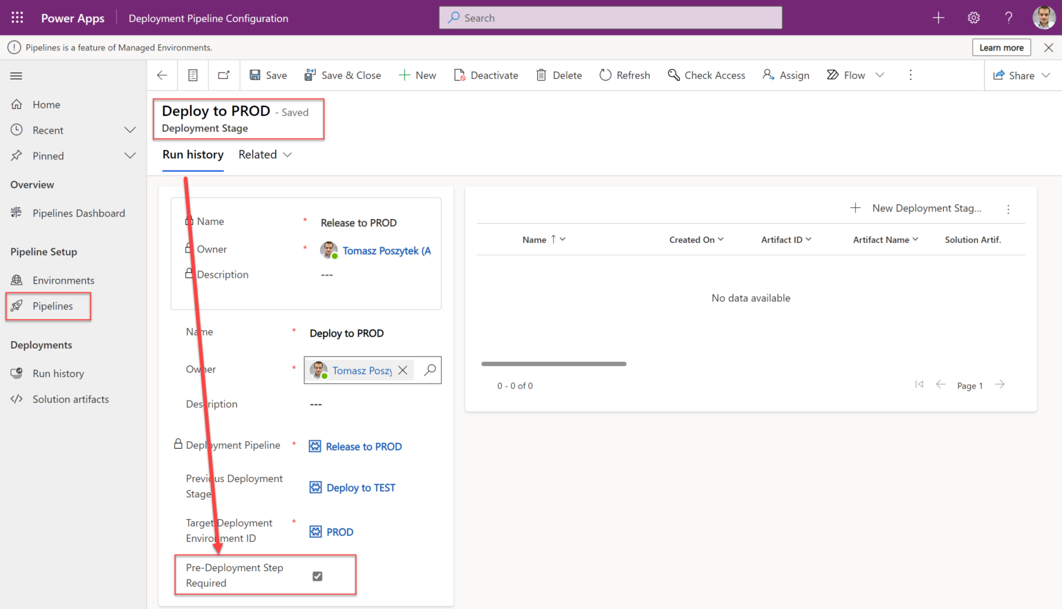Expand the Recent chevron
Screen dimensions: 1062x609
click(130, 130)
